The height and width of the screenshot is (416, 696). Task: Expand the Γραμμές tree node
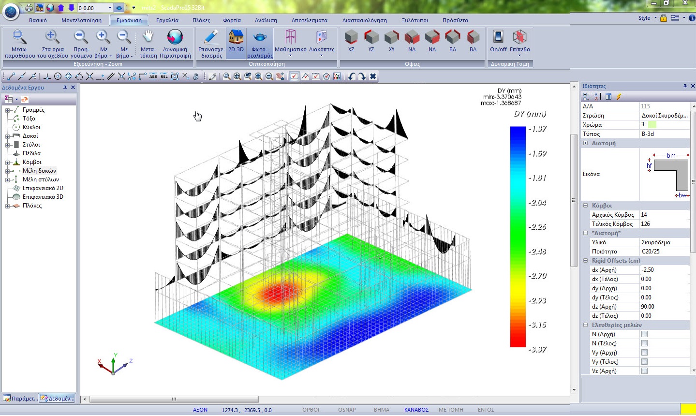(7, 110)
